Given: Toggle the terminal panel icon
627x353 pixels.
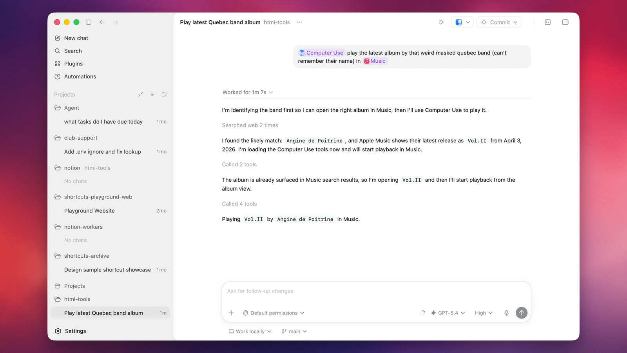Looking at the screenshot, I should point(548,22).
